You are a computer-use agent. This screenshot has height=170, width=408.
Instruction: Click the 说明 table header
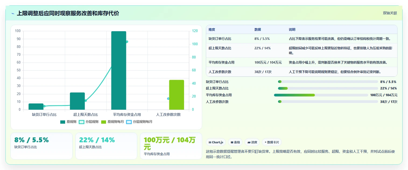(292, 30)
